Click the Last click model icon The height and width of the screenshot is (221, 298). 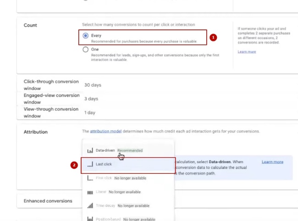pos(90,164)
